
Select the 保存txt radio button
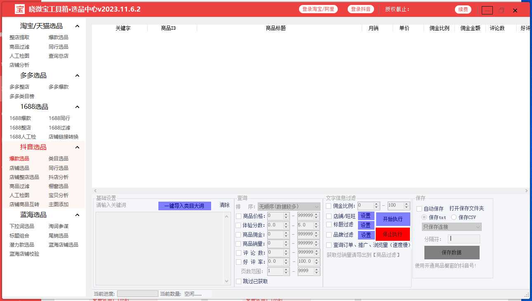(x=424, y=217)
